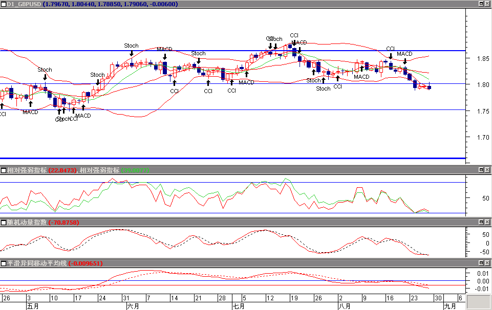Jump to the 六月 date label
Screen dimensions: 492x310
click(x=133, y=306)
